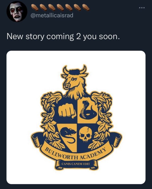Click the coiled snake emblem on the shield

click(87, 110)
